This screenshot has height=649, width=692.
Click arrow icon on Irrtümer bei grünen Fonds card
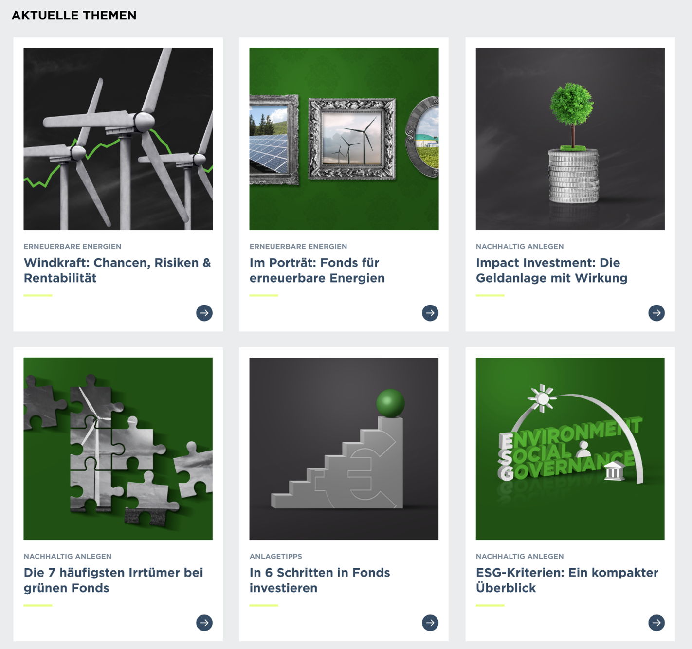click(204, 623)
